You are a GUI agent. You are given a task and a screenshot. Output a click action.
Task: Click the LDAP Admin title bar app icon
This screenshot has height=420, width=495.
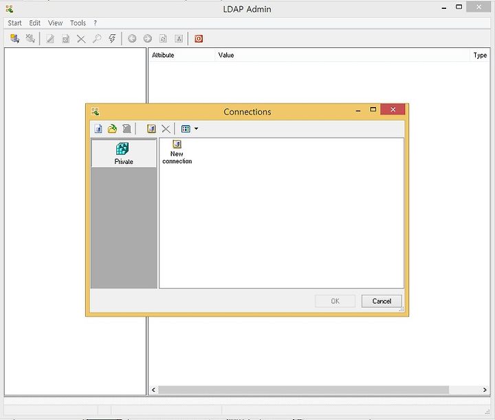(10, 9)
